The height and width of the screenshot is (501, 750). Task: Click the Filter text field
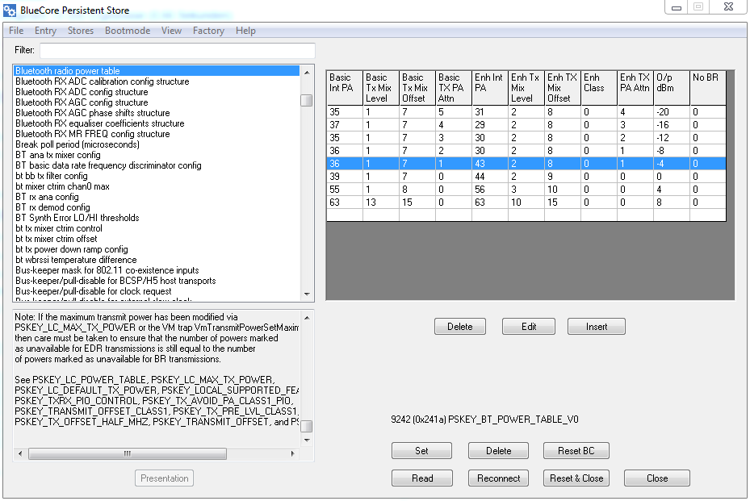pyautogui.click(x=178, y=51)
